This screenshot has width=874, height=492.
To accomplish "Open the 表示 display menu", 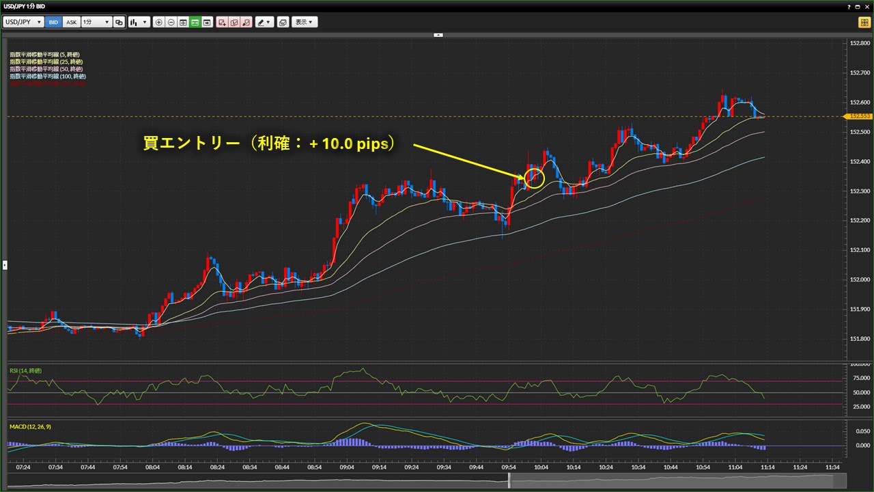I will point(305,22).
